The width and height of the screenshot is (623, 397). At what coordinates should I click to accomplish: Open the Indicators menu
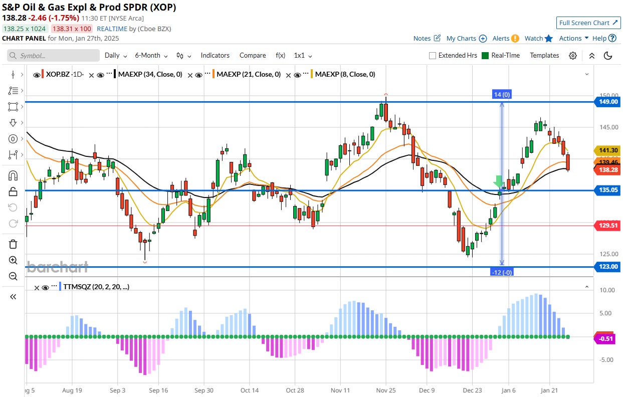click(215, 56)
